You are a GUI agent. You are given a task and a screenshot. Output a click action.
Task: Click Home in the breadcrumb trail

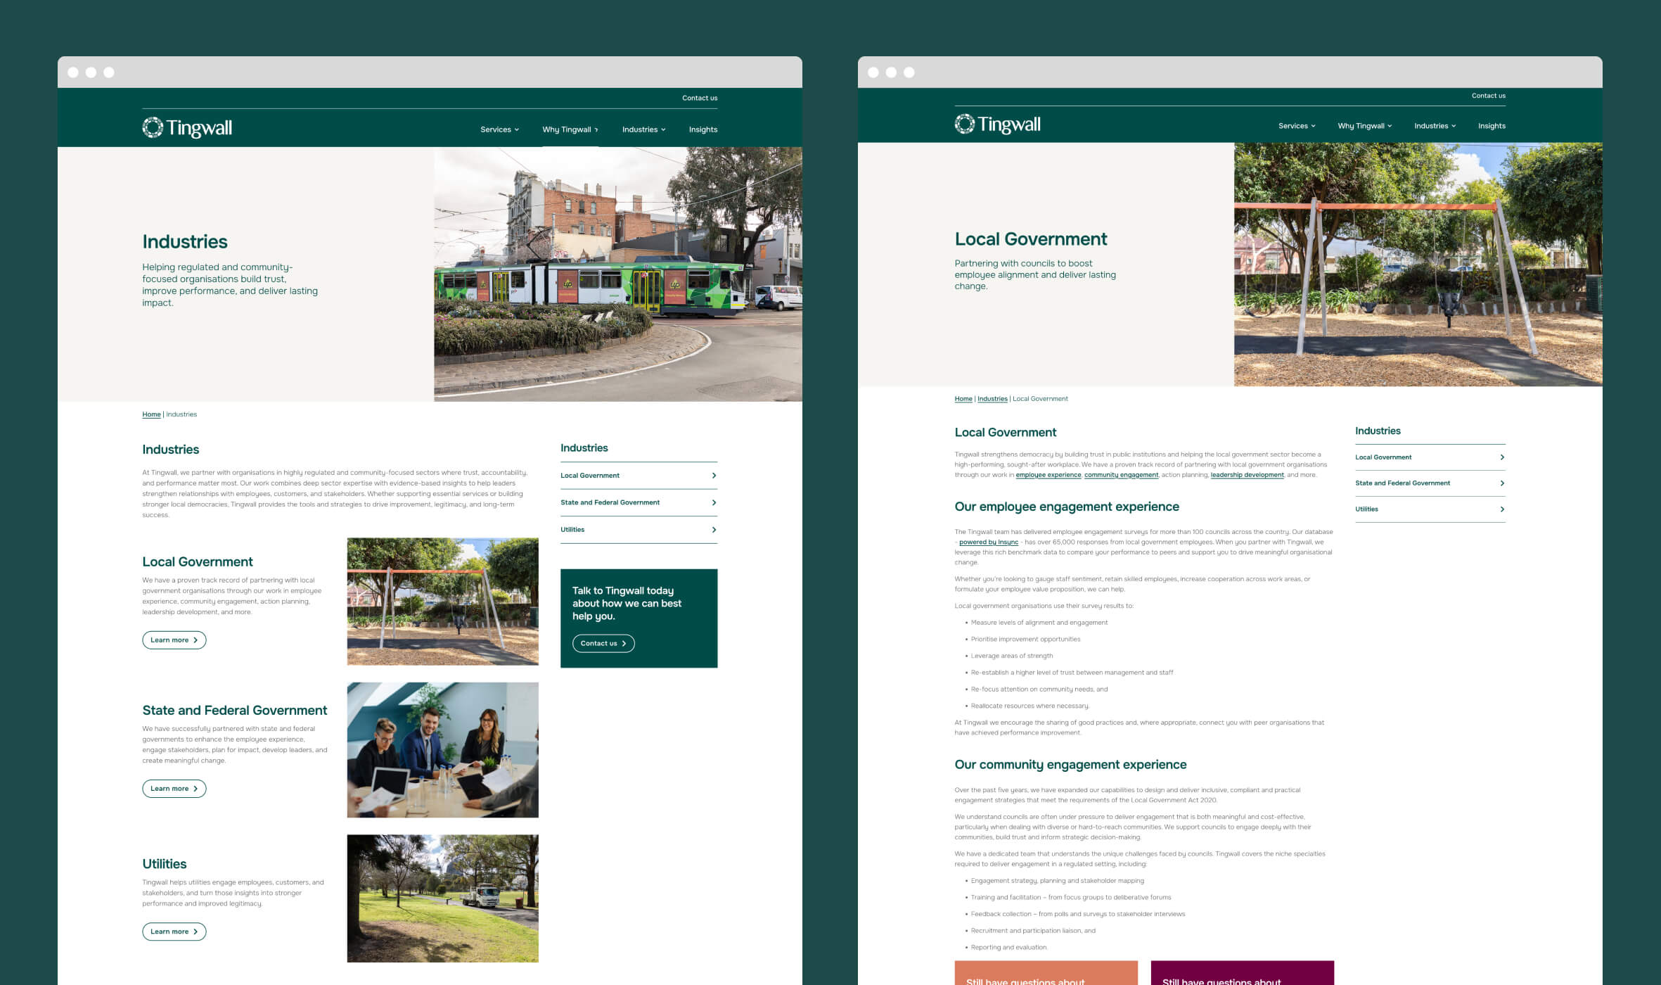tap(151, 414)
